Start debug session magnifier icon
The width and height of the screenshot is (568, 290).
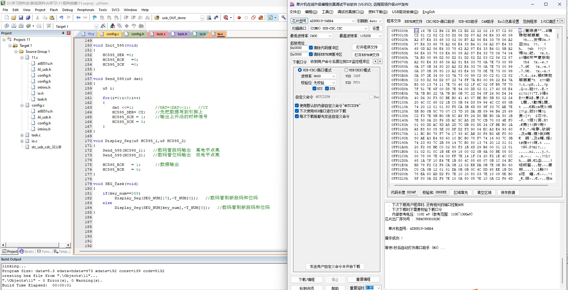226,18
